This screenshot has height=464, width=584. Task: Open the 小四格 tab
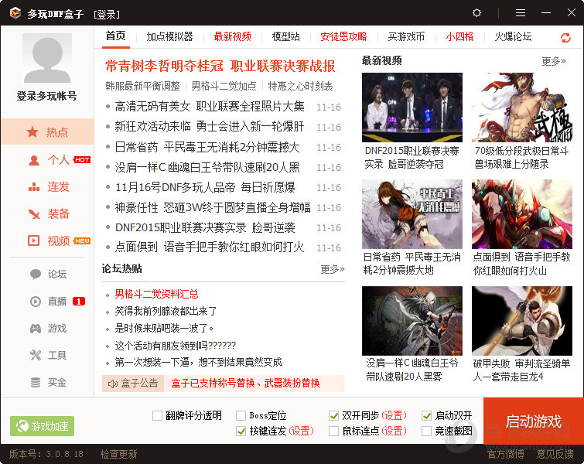pos(459,36)
